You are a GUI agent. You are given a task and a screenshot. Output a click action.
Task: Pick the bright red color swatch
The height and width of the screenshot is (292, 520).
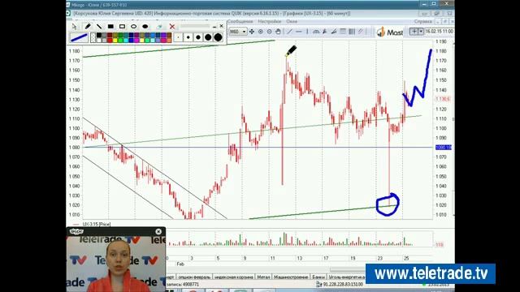110,41
